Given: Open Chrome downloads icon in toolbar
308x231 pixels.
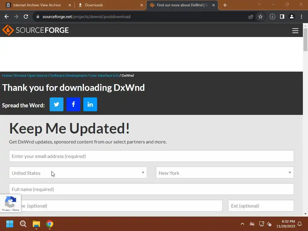Looking at the screenshot, I should coord(272,17).
